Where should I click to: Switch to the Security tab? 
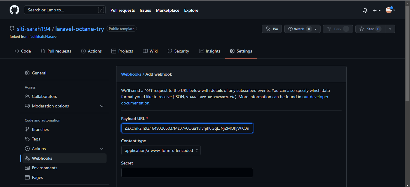pyautogui.click(x=178, y=51)
